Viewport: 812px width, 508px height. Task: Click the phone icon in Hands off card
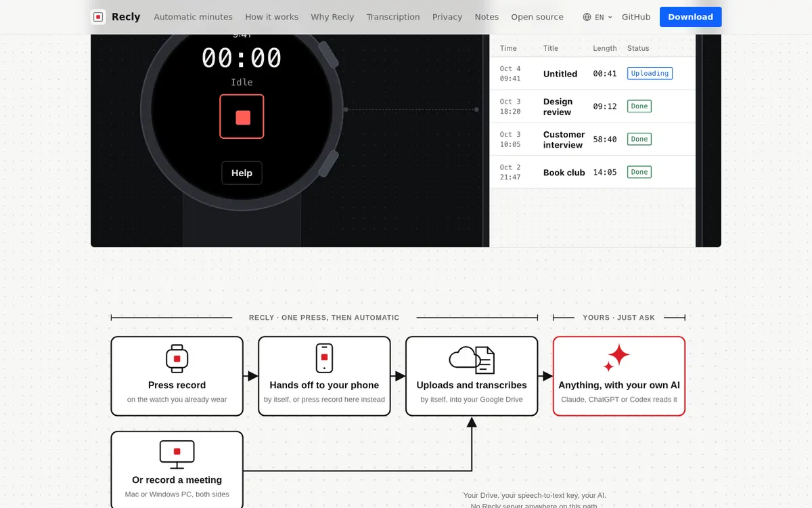click(x=324, y=358)
